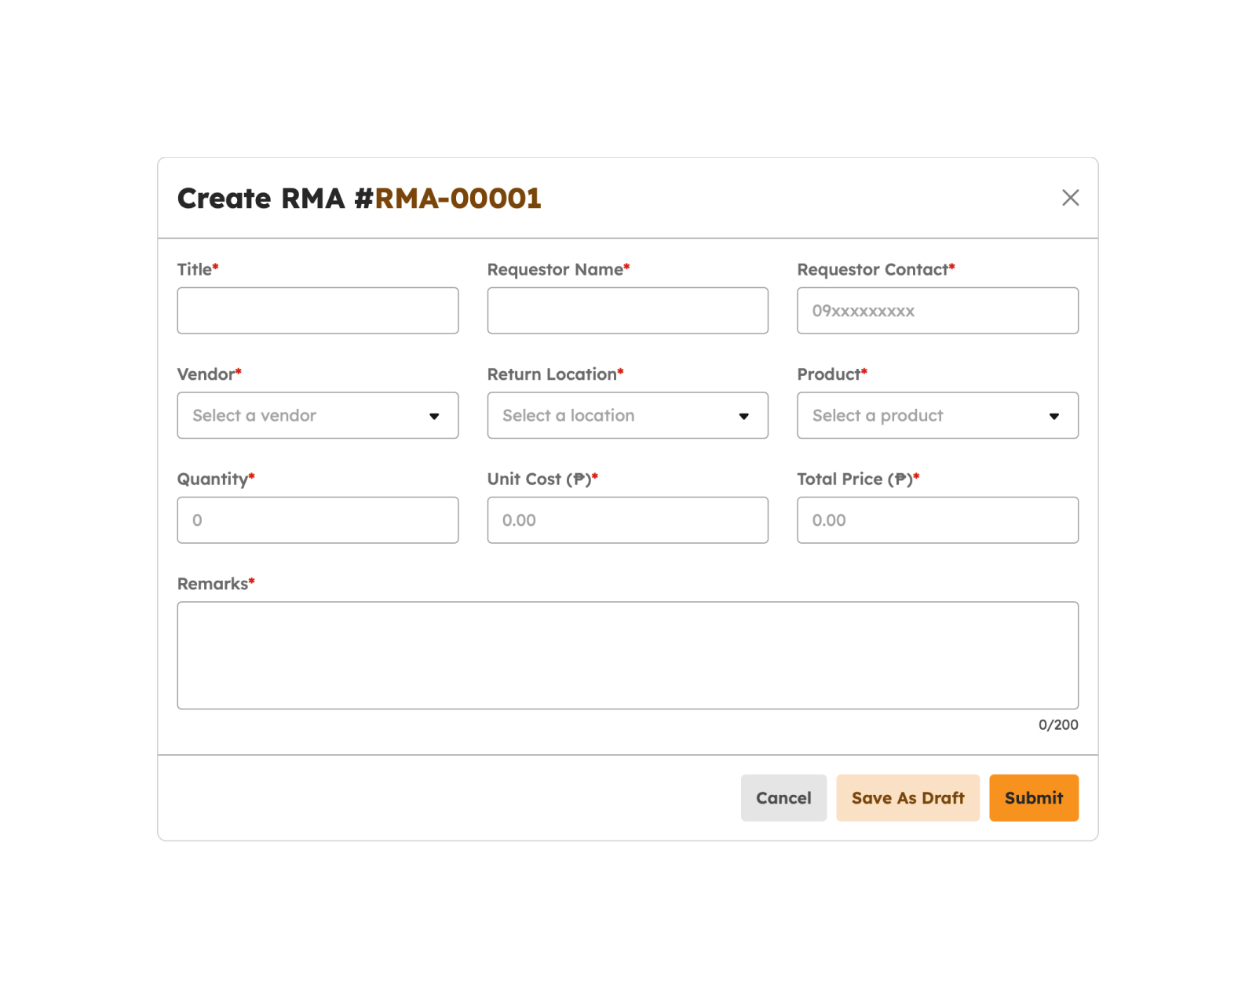The image size is (1256, 999).
Task: Click the Remarks label
Action: (216, 584)
